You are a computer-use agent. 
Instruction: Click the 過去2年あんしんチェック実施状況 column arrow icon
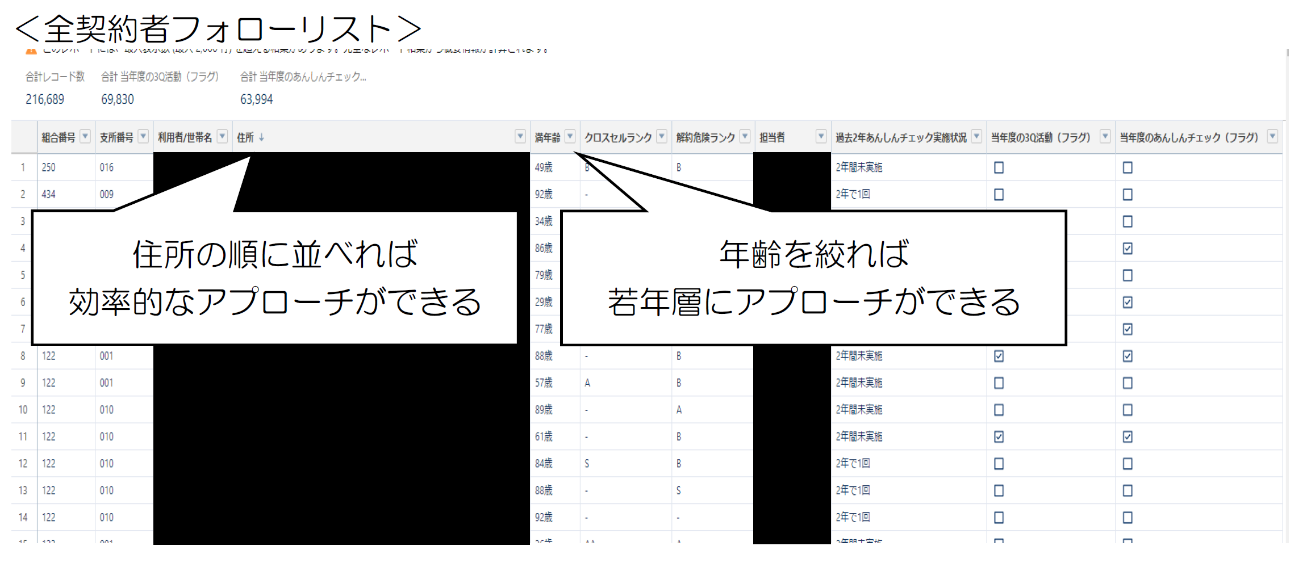977,137
